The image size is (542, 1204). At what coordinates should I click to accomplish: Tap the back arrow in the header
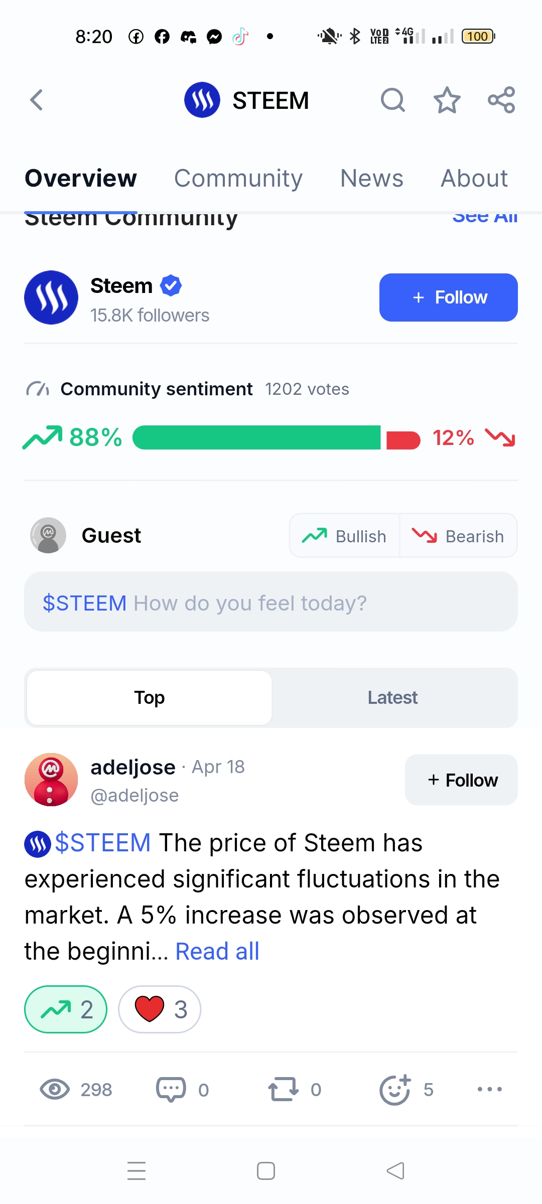[x=37, y=100]
